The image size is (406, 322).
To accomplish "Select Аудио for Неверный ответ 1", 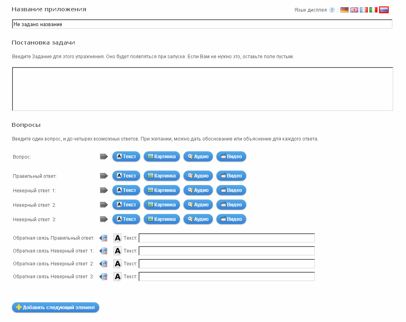I will click(198, 190).
